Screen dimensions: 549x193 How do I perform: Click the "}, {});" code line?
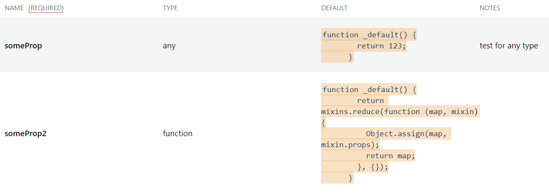(373, 167)
